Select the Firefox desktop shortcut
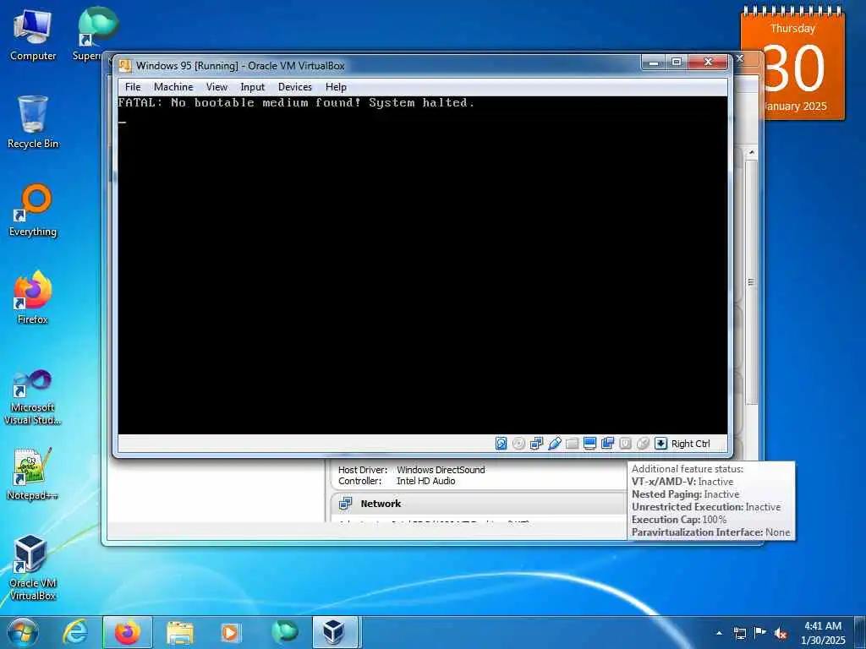Viewport: 866px width, 649px height. 33,298
